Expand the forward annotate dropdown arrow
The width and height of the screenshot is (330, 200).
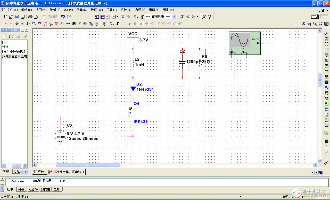click(197, 17)
